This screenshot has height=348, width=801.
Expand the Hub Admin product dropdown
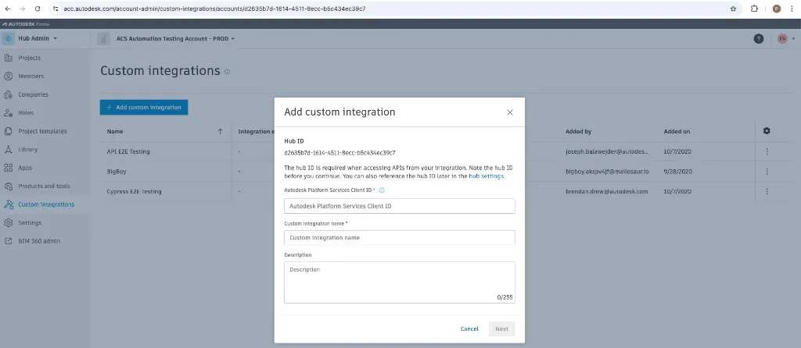tap(56, 39)
